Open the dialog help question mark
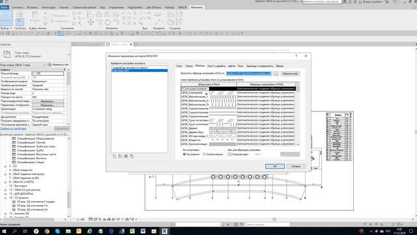417x235 pixels. point(296,56)
